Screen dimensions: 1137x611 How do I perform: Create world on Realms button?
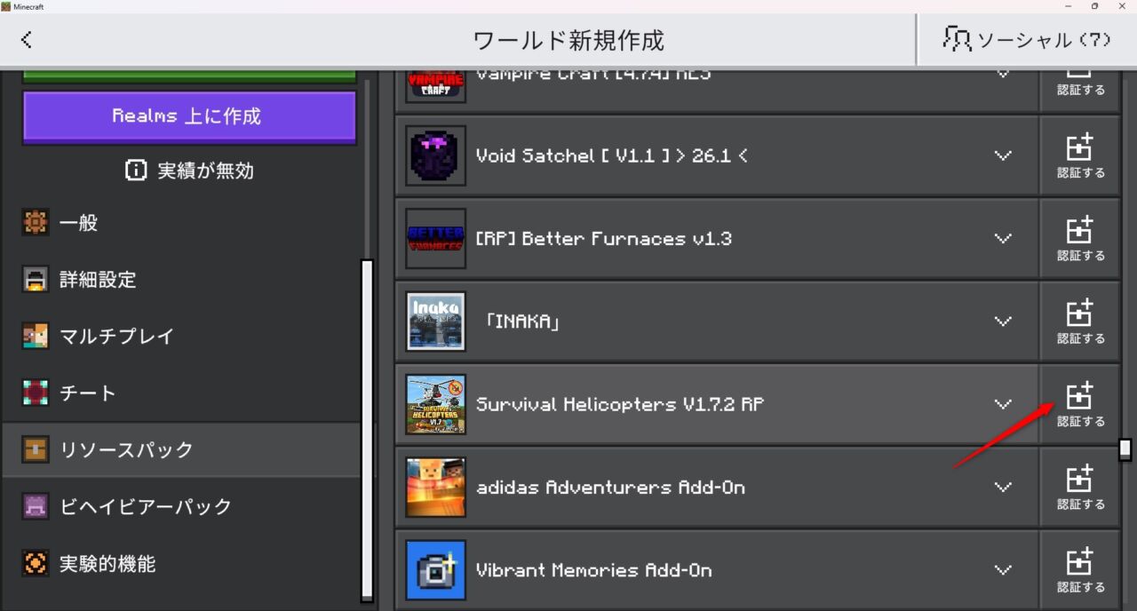point(189,116)
